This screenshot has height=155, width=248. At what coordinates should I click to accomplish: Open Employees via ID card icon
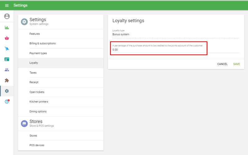[7, 59]
